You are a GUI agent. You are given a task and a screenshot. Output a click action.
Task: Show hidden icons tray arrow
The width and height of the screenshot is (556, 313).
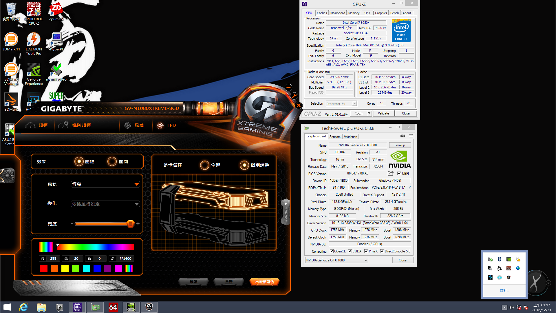[504, 307]
